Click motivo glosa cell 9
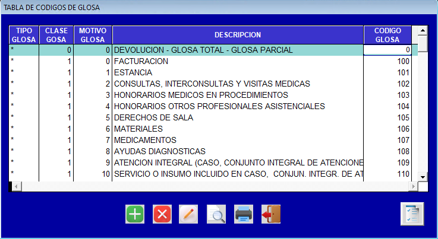 point(93,162)
